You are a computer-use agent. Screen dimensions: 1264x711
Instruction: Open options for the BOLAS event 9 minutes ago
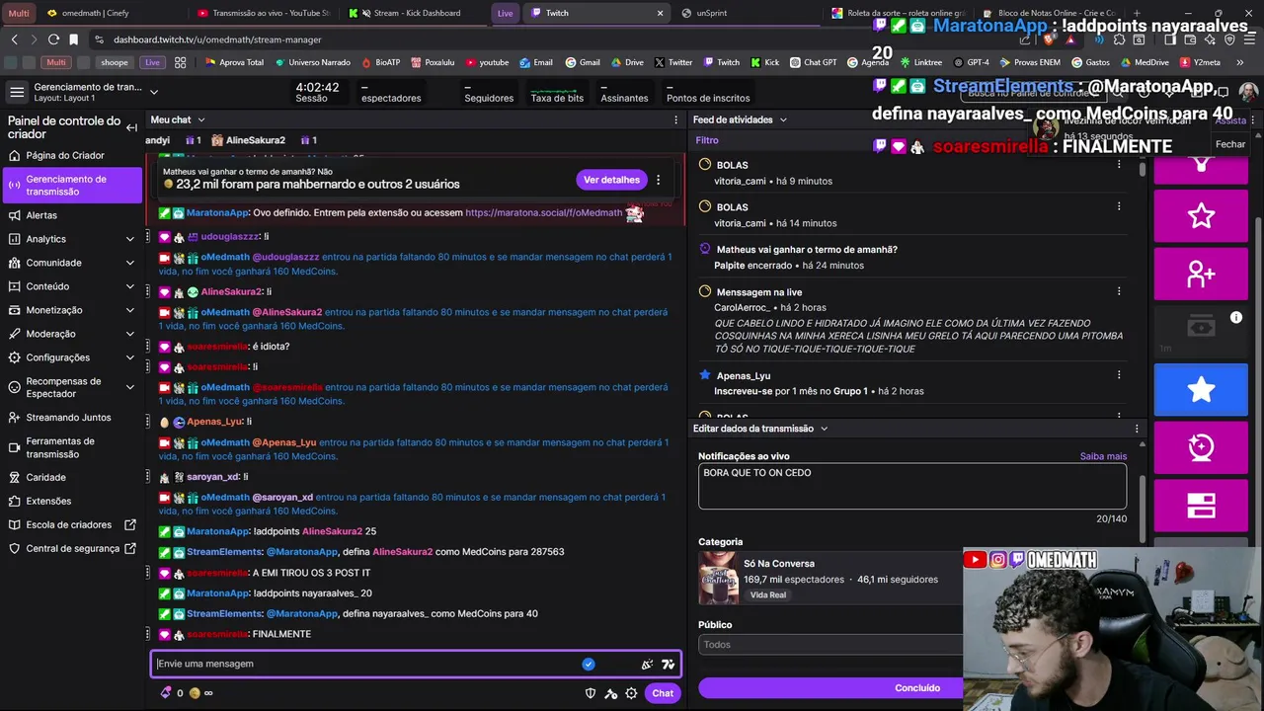pyautogui.click(x=1119, y=165)
